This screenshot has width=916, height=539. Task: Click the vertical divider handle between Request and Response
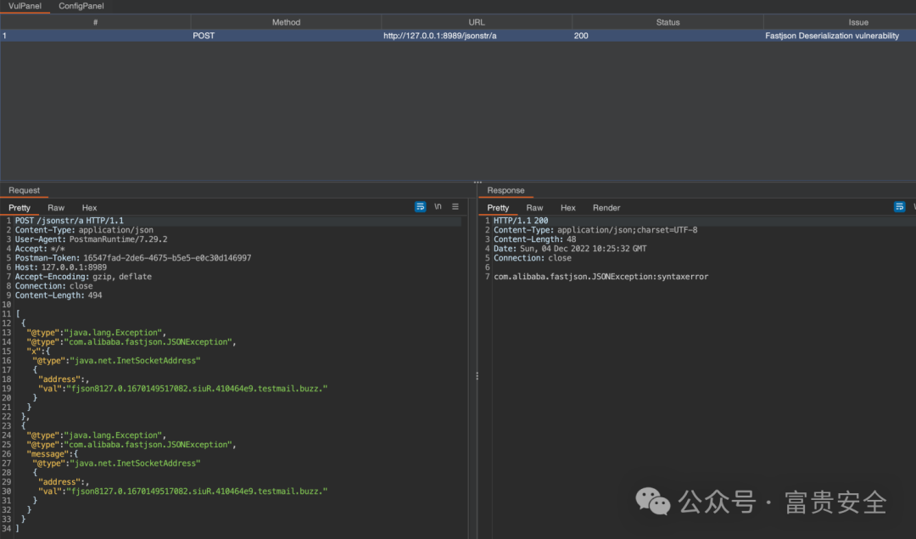tap(477, 376)
